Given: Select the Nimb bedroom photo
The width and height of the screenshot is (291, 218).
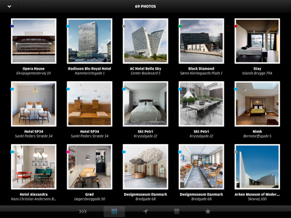Looking at the screenshot, I should (257, 104).
